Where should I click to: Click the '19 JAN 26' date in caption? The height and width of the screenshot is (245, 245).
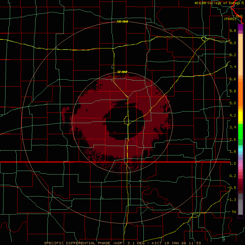(x=174, y=243)
